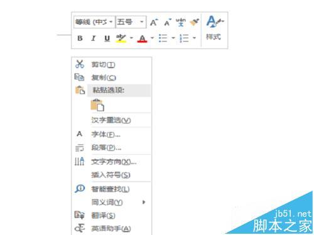
Task: Apply the red font color
Action: pyautogui.click(x=143, y=38)
